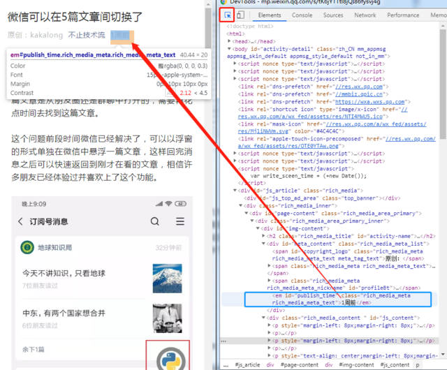
Task: Switch to the Sources tab
Action: [x=333, y=15]
